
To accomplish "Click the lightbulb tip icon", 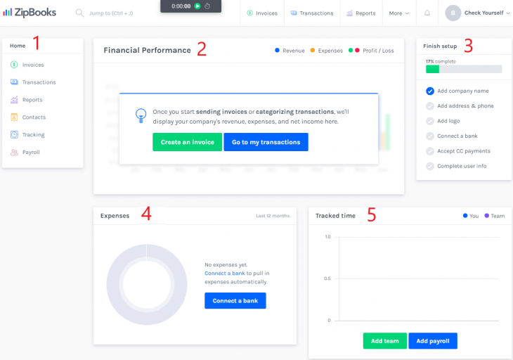I will click(x=141, y=115).
